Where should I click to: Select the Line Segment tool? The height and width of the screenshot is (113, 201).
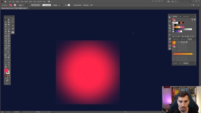[9, 27]
